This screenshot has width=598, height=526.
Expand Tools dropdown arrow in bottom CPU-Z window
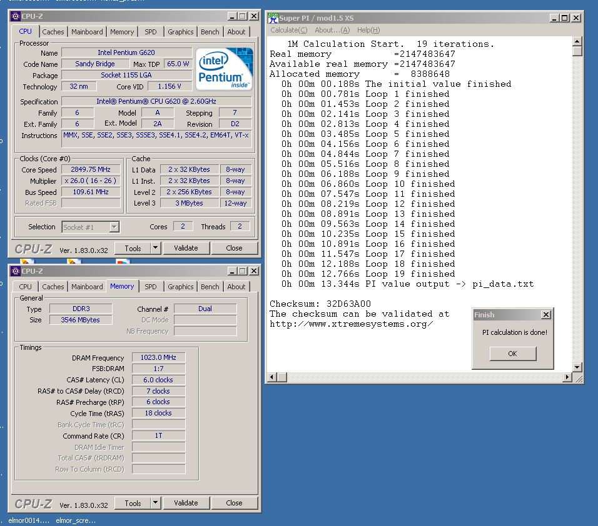(155, 503)
